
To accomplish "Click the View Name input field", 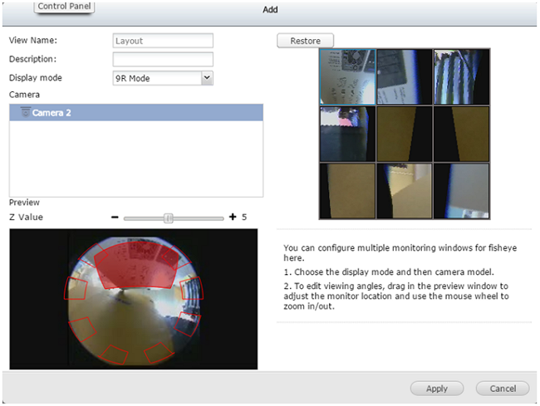I will click(163, 41).
